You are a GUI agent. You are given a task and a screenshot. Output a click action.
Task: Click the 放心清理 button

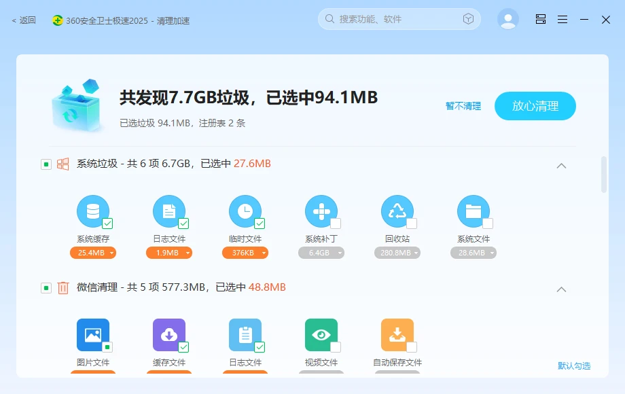click(535, 106)
